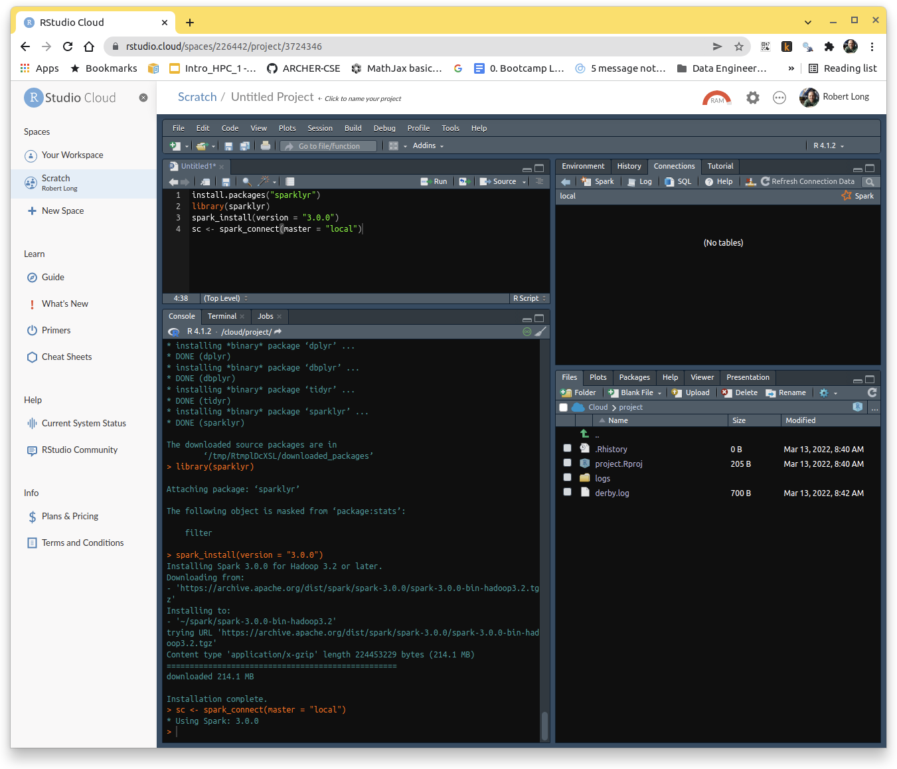Image resolution: width=897 pixels, height=769 pixels.
Task: Open the more options ellipsis circle in header
Action: [779, 98]
